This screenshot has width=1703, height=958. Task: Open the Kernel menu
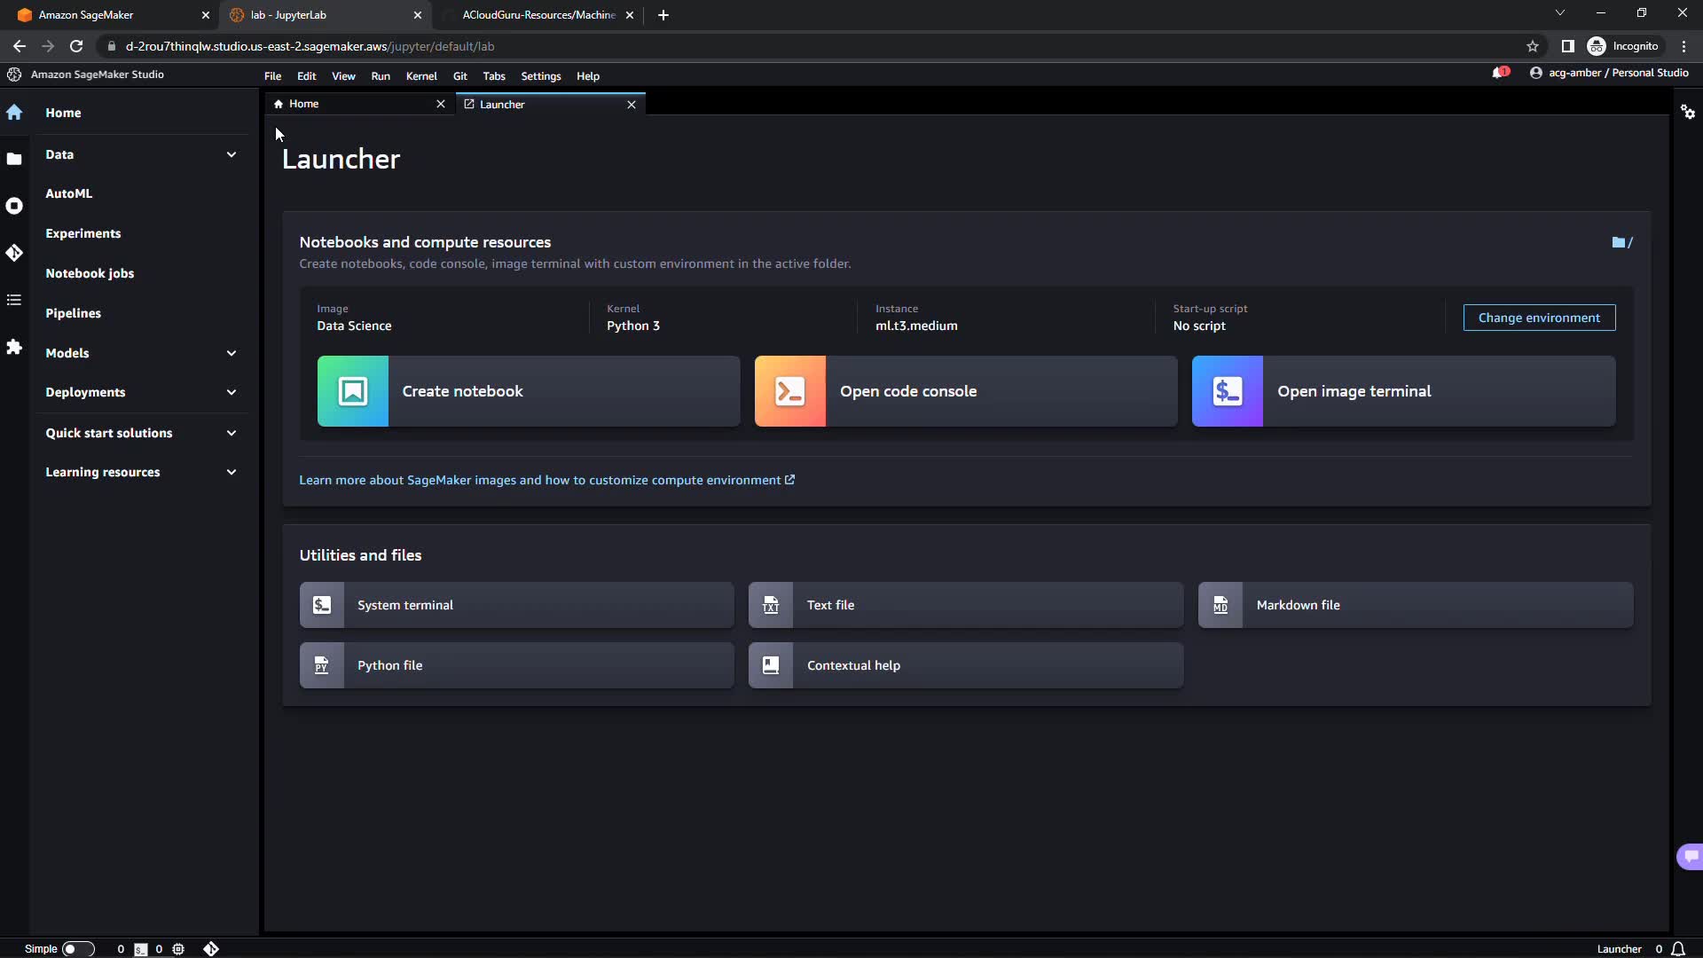pos(421,76)
